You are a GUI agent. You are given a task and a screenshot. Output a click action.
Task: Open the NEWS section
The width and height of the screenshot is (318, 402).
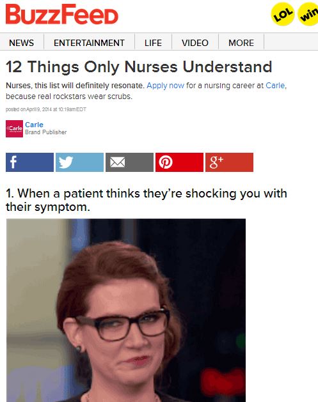click(x=22, y=43)
